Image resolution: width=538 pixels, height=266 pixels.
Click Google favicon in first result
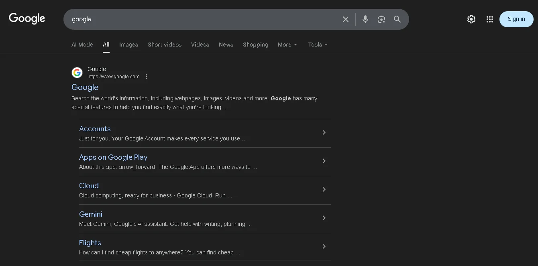tap(77, 73)
